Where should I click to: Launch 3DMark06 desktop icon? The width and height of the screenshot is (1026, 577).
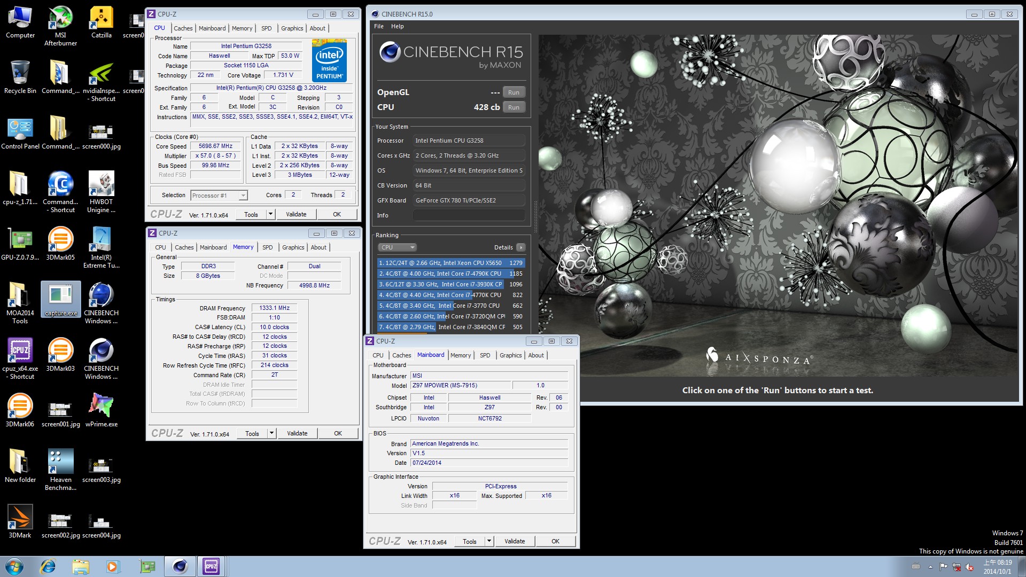pos(20,410)
